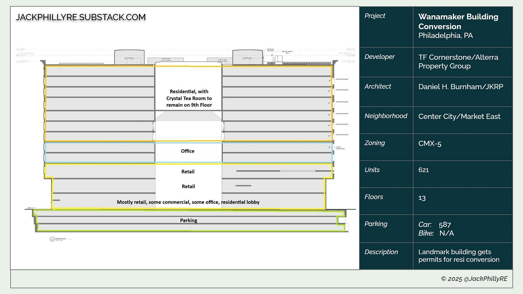Select the 'Description' row label

381,252
